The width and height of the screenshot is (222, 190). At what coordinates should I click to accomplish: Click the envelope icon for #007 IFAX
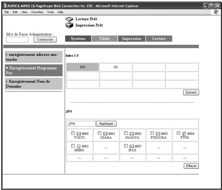(x=132, y=146)
